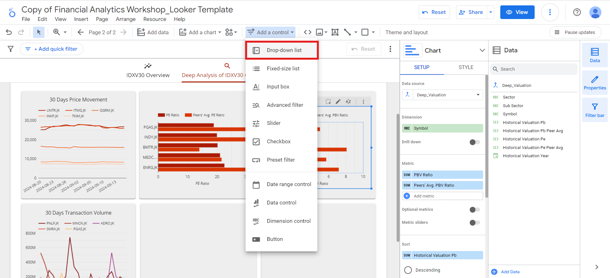Select the PBV Ratio metric chip

point(442,175)
